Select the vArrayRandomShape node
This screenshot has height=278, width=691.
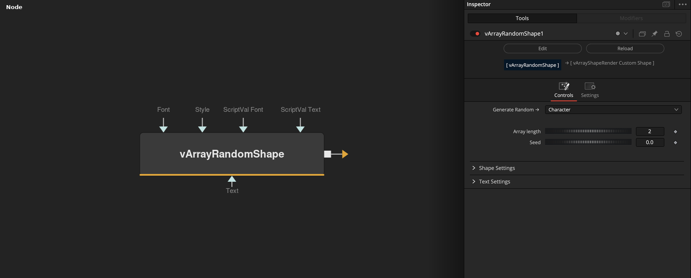click(x=232, y=154)
